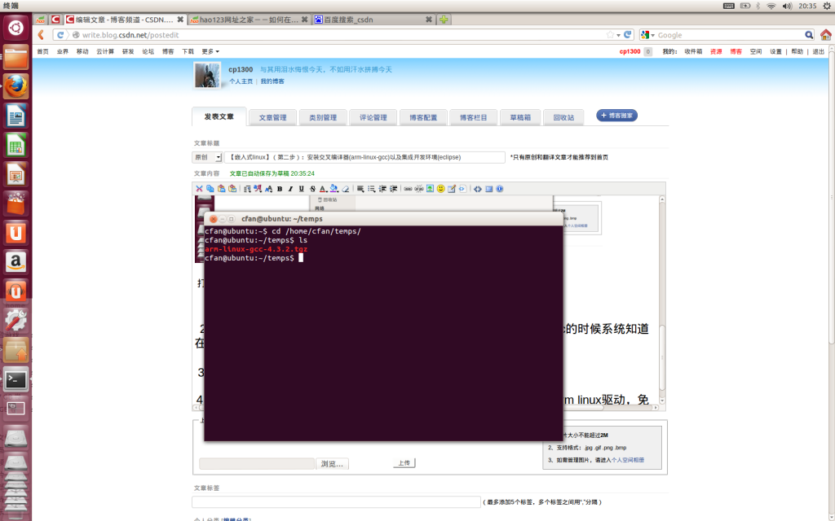Bookmark the page with star icon
835x521 pixels.
(610, 34)
